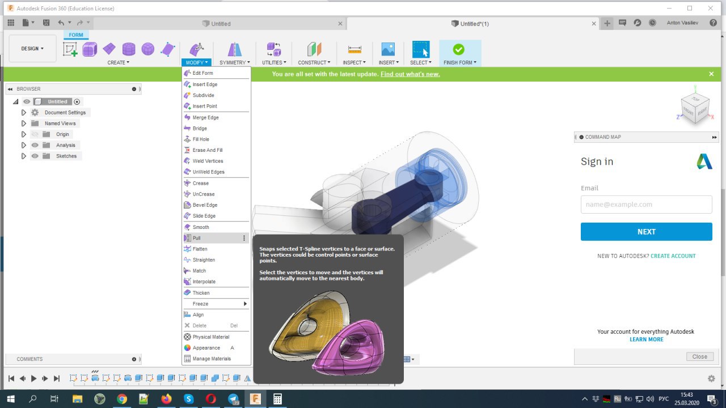Collapse the Untitled root node
The image size is (726, 408).
(15, 102)
